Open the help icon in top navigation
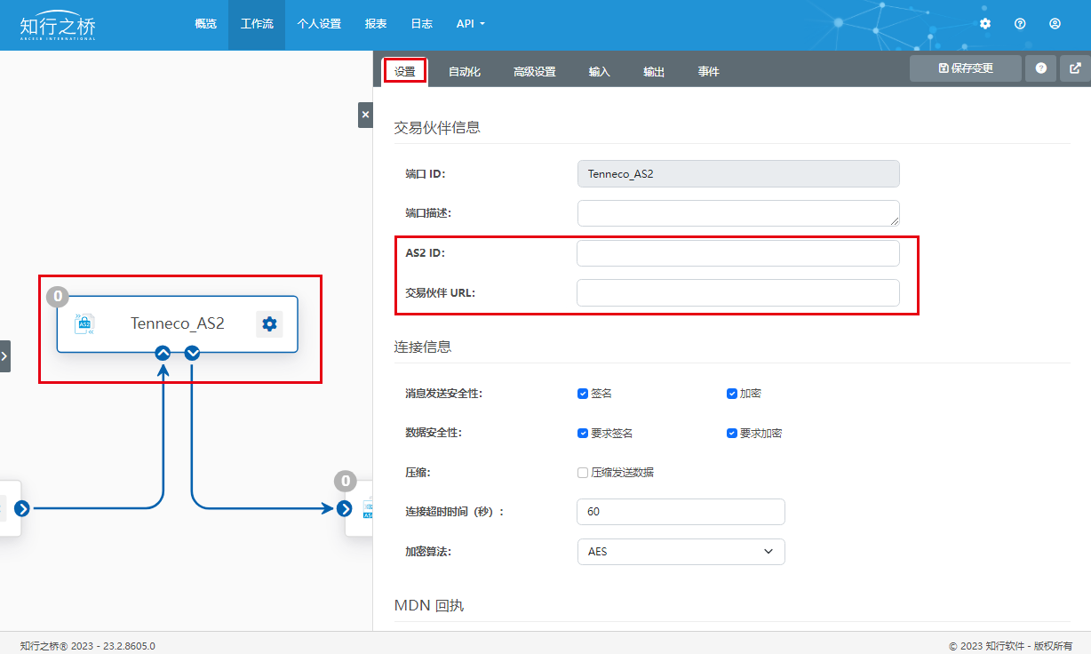 click(x=1020, y=24)
